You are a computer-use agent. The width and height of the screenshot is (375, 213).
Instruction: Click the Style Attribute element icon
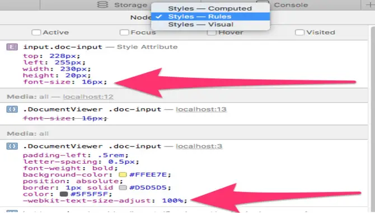pos(12,47)
